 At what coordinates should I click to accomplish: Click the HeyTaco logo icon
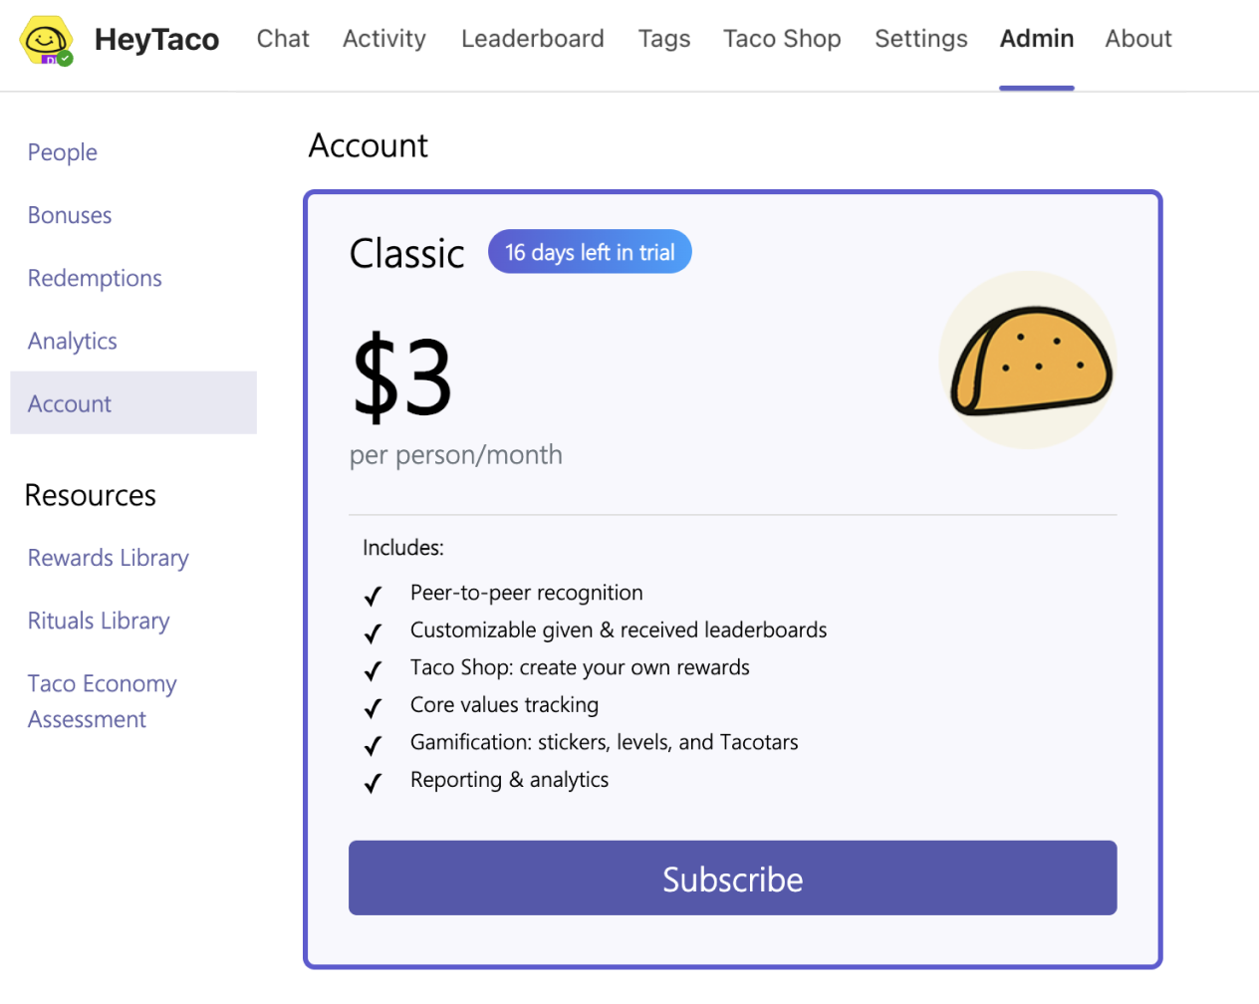[x=46, y=41]
